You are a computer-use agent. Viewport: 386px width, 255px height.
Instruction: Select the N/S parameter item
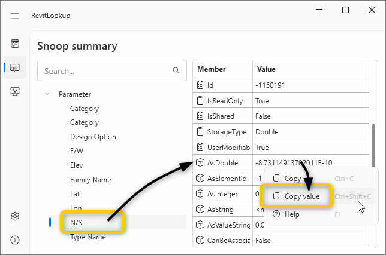76,223
